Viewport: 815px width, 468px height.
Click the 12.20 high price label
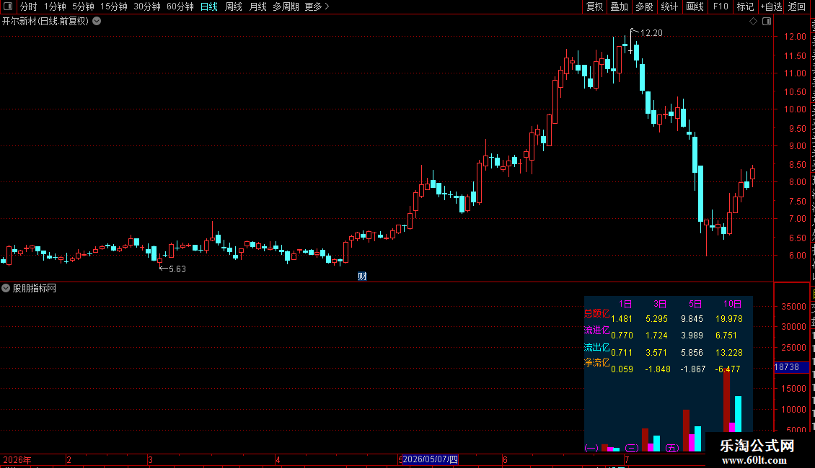tap(651, 33)
